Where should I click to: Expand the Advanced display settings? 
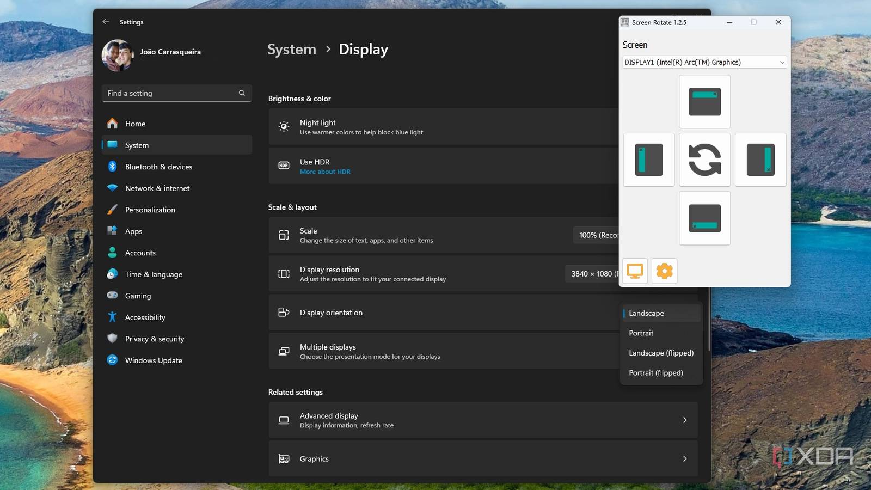[483, 420]
